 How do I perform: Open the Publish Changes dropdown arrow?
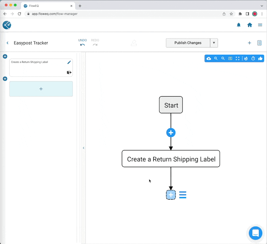pyautogui.click(x=214, y=43)
